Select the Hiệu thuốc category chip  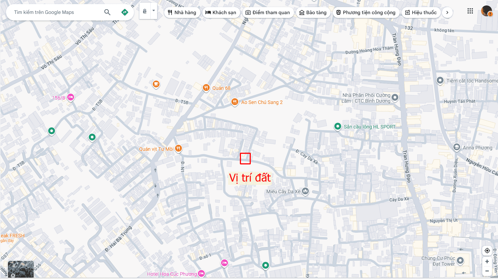click(x=421, y=13)
